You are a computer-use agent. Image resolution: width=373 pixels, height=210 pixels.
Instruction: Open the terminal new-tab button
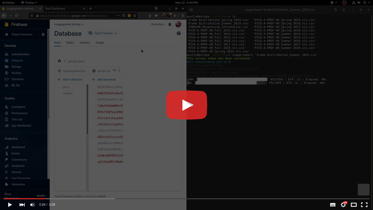pyautogui.click(x=191, y=10)
